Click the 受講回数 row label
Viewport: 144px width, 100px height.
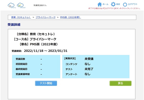20,59
